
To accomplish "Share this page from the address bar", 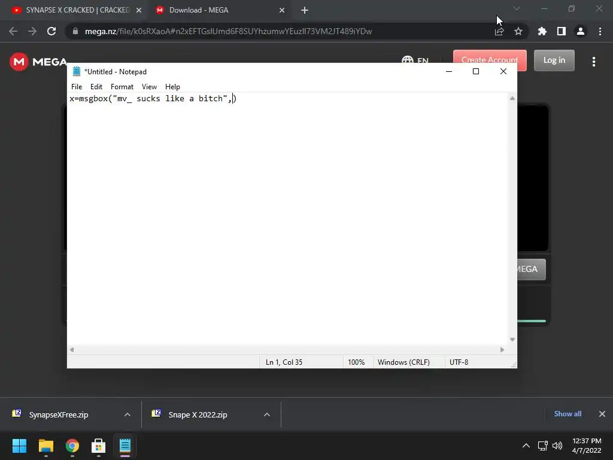I will (x=499, y=31).
